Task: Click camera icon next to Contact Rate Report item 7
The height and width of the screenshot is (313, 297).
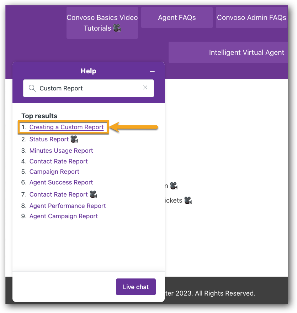Action: point(93,194)
